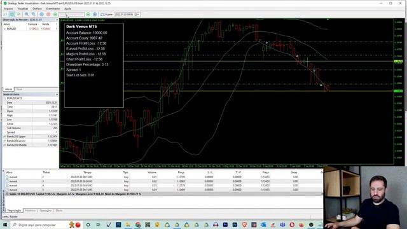This screenshot has height=229, width=407.
Task: Click the 'Ir para' go-to button
Action: pos(106,15)
